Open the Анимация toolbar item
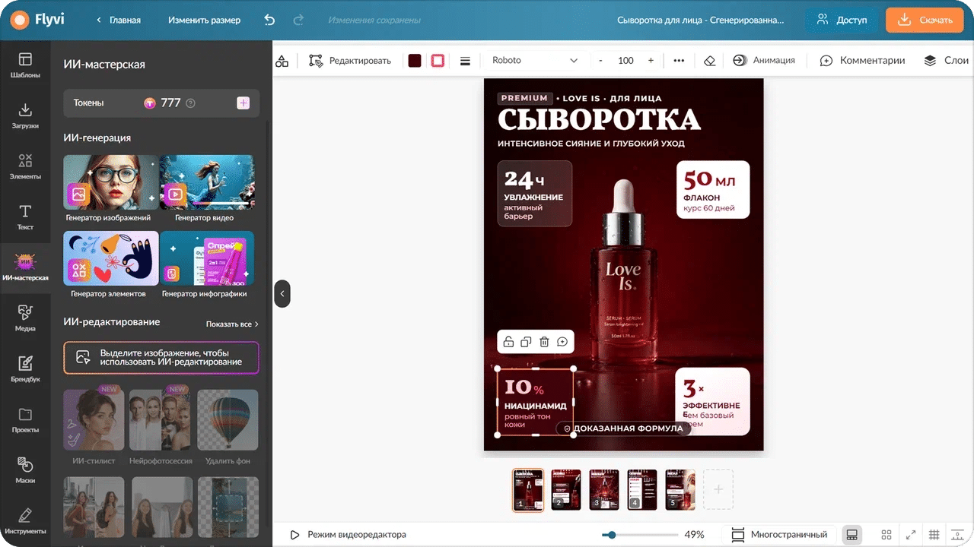Screen dimensions: 974x547 pyautogui.click(x=764, y=61)
